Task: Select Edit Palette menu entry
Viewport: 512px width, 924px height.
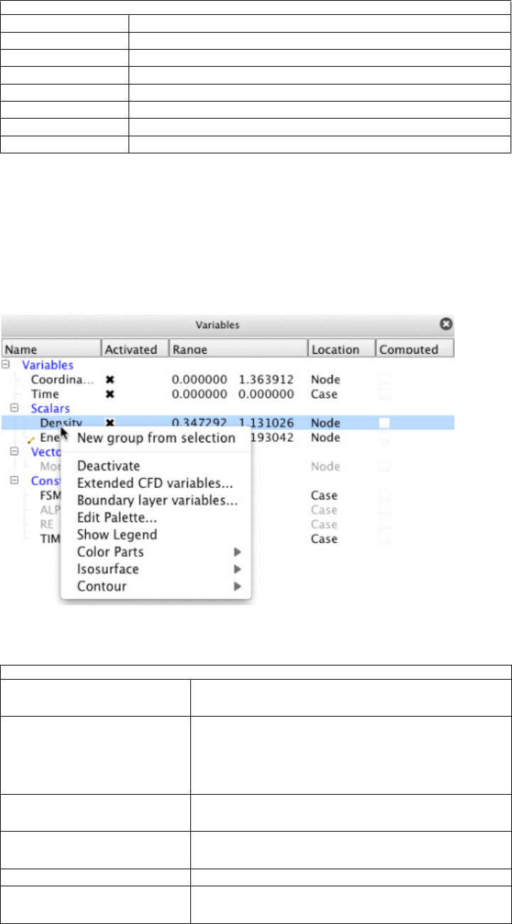Action: [156, 517]
